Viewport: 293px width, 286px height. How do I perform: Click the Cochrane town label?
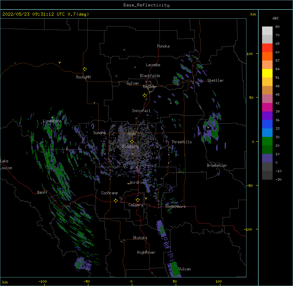click(109, 193)
